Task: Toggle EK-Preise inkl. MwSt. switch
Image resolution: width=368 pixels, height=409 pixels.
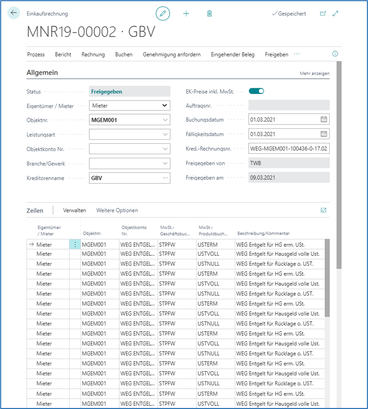Action: point(256,91)
